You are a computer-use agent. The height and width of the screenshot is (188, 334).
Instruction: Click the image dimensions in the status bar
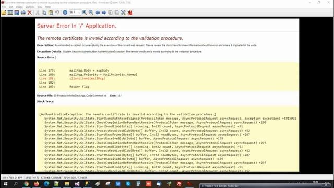[x=11, y=178]
